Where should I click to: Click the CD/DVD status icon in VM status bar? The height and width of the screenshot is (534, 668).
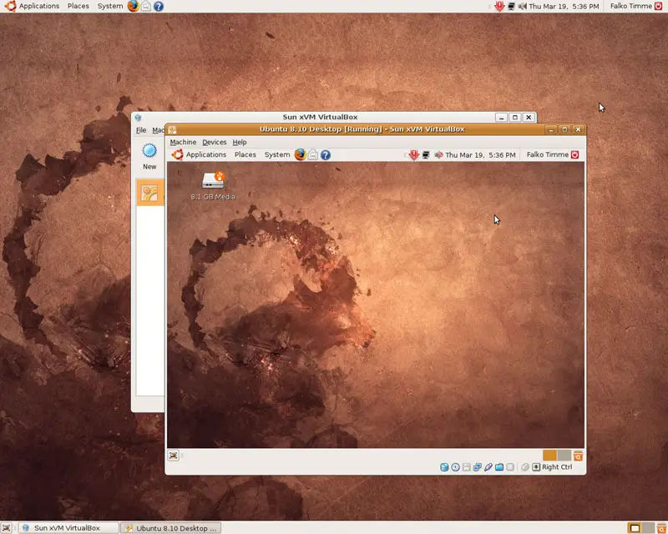click(455, 466)
